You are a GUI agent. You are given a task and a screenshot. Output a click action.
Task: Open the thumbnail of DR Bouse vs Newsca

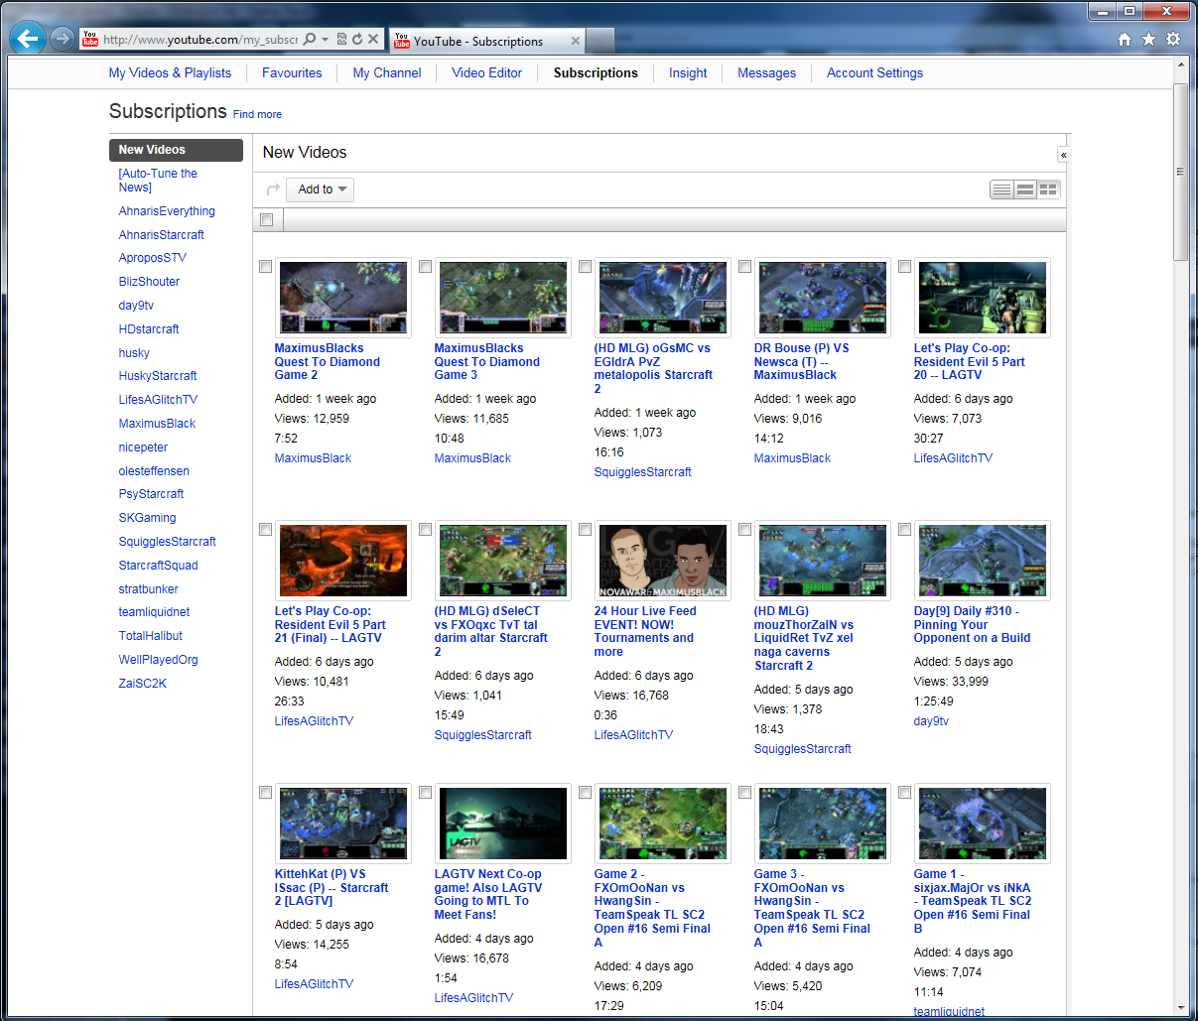[x=823, y=298]
